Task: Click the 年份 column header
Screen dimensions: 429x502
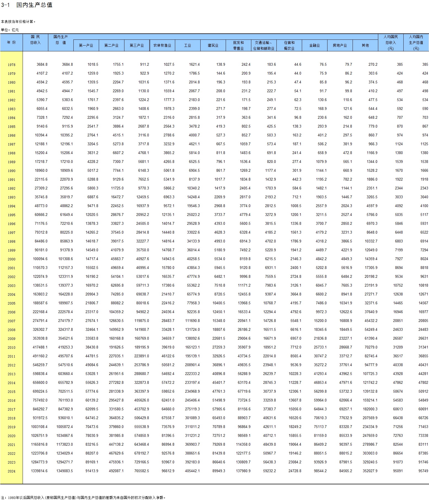Action: 11,43
